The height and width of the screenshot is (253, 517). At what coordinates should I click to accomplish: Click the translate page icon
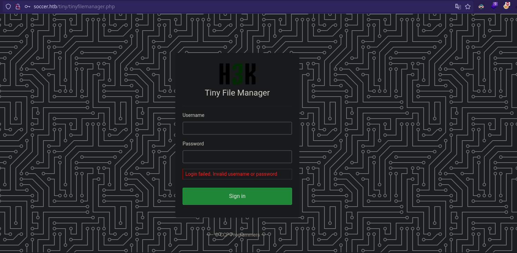pos(458,7)
